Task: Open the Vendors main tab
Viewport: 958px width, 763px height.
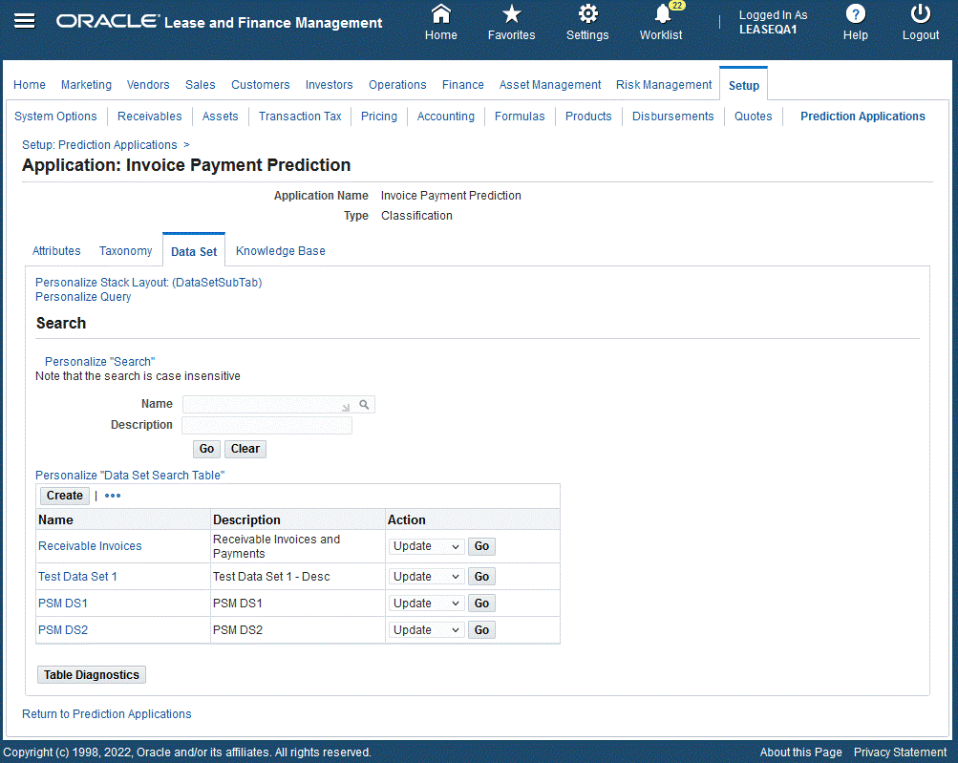Action: click(x=148, y=85)
